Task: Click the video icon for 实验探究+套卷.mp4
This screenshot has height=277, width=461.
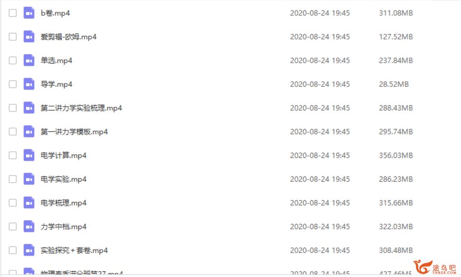Action: pyautogui.click(x=29, y=250)
